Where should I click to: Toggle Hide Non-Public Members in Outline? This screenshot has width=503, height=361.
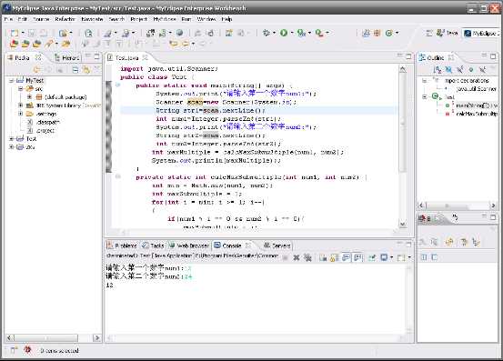pos(471,70)
